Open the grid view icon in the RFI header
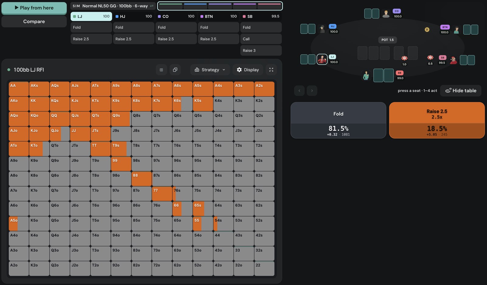Viewport: 487px width, 285px height. tap(161, 70)
